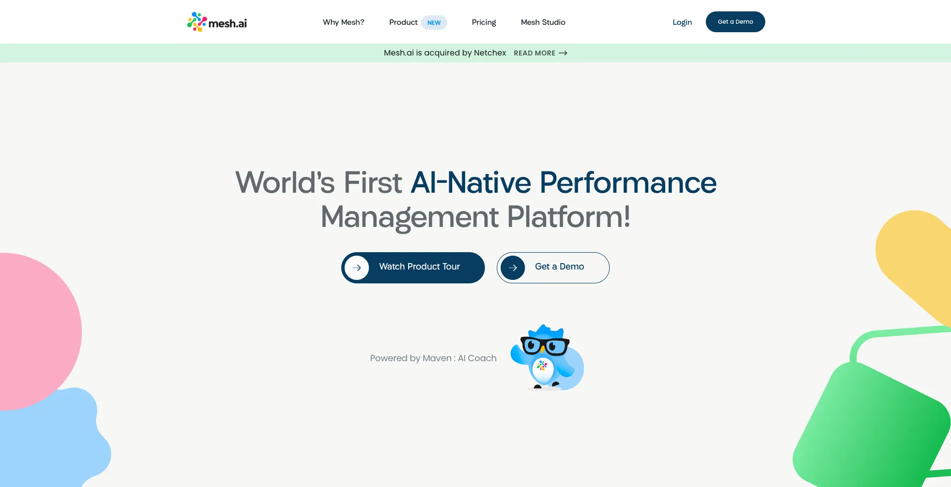The image size is (951, 487).
Task: Click the Login link
Action: click(682, 22)
